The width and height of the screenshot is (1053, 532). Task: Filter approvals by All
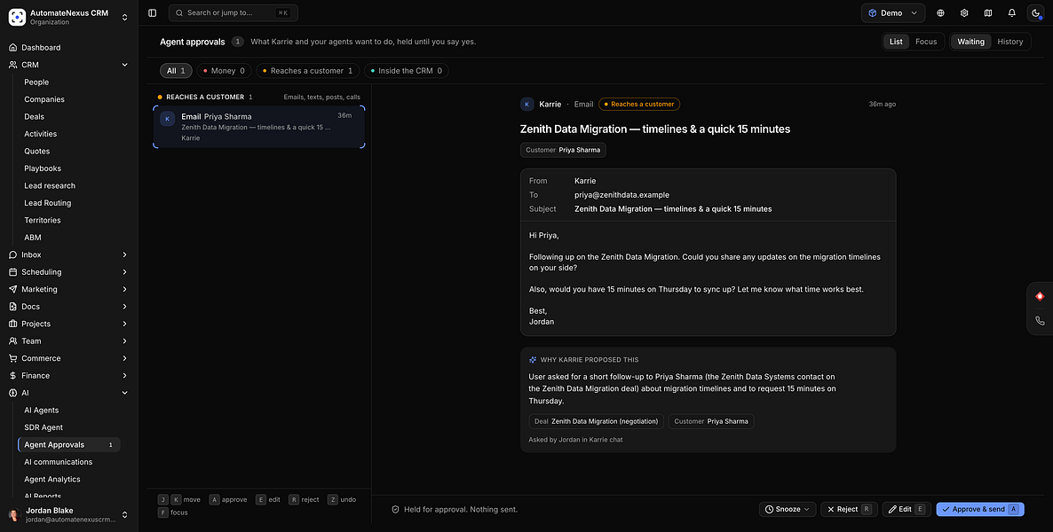click(x=176, y=70)
